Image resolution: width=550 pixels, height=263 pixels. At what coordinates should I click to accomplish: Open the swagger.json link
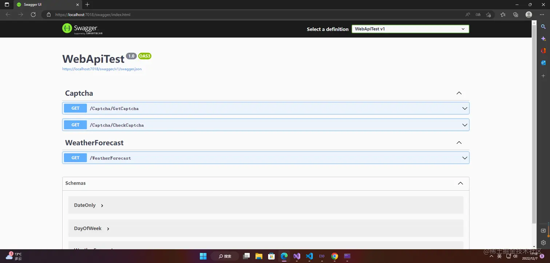coord(102,69)
